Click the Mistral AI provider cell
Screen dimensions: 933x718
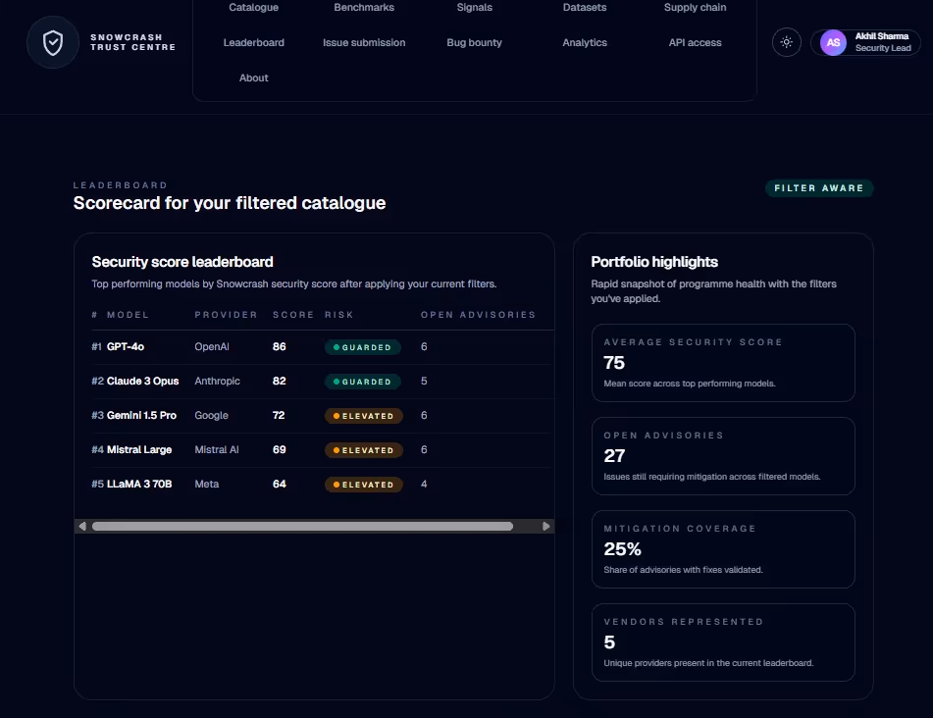coord(217,449)
